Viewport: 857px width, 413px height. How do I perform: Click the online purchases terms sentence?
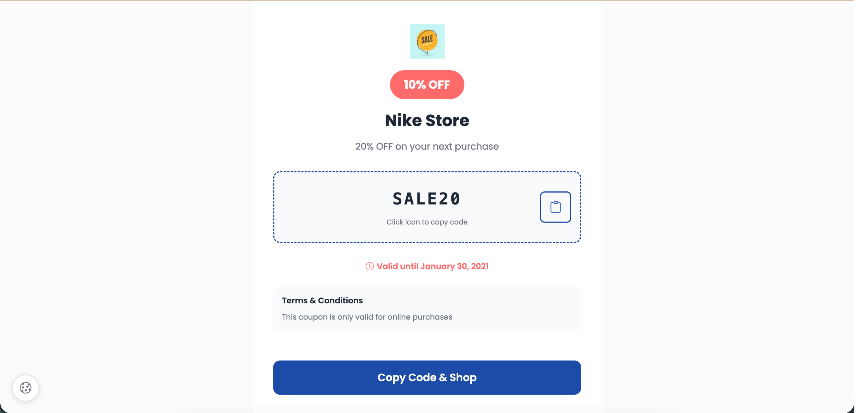(367, 317)
